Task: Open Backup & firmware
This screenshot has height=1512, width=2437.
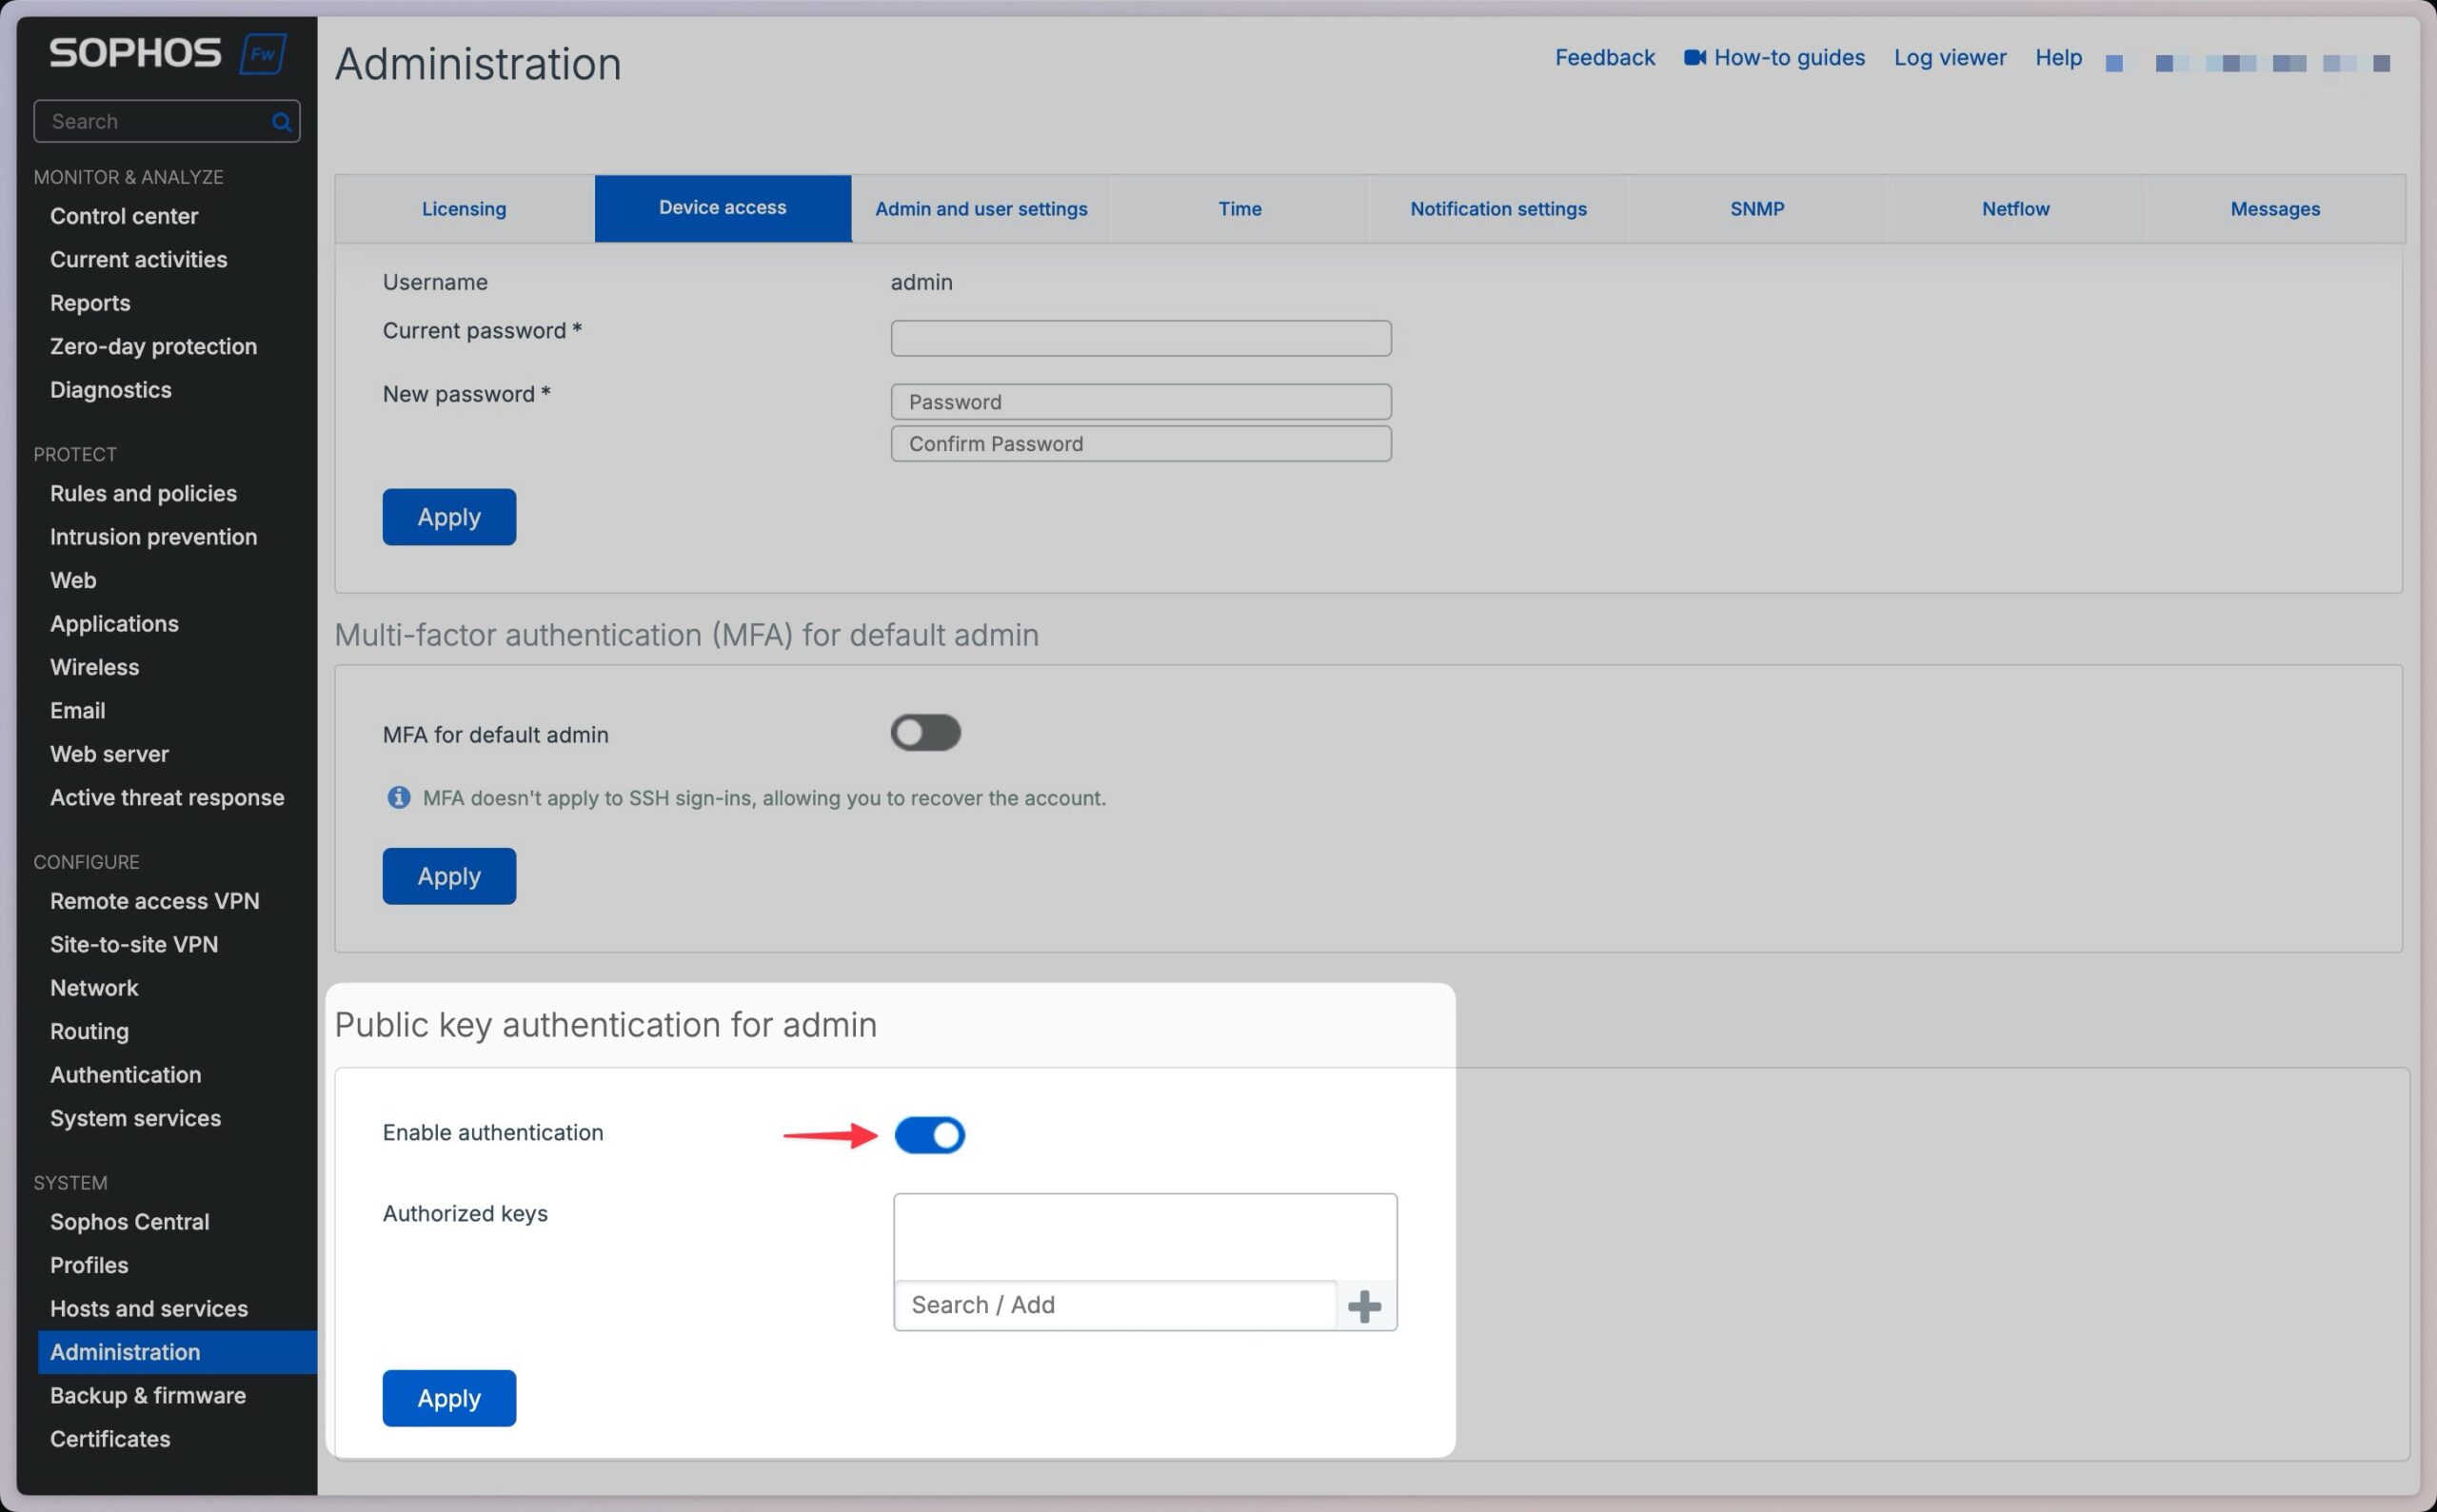Action: tap(147, 1396)
